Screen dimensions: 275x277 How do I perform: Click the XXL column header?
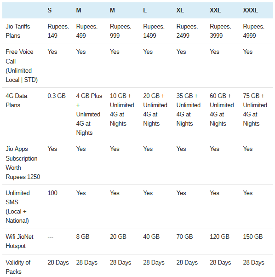point(215,10)
